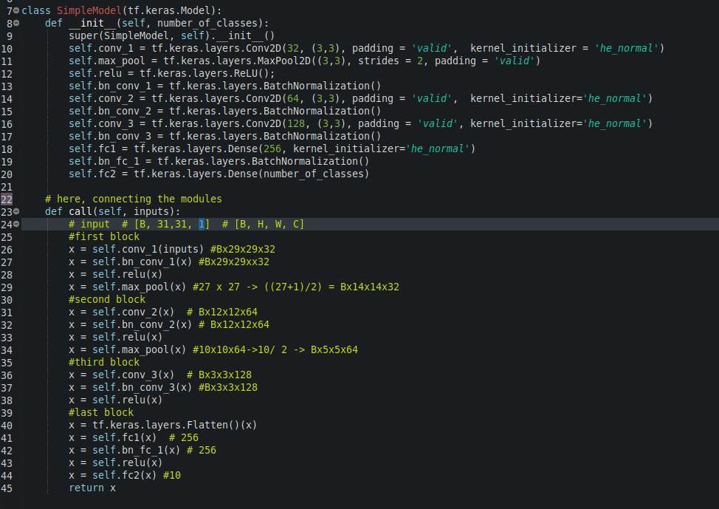Collapse the call method fold marker
Image resolution: width=719 pixels, height=509 pixels.
point(16,211)
